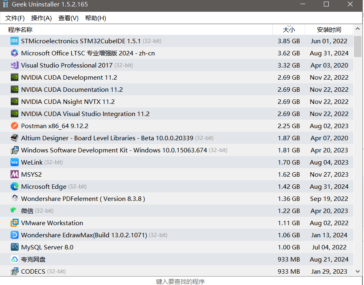
Task: Click the 3.85 GB size value
Action: tap(289, 41)
